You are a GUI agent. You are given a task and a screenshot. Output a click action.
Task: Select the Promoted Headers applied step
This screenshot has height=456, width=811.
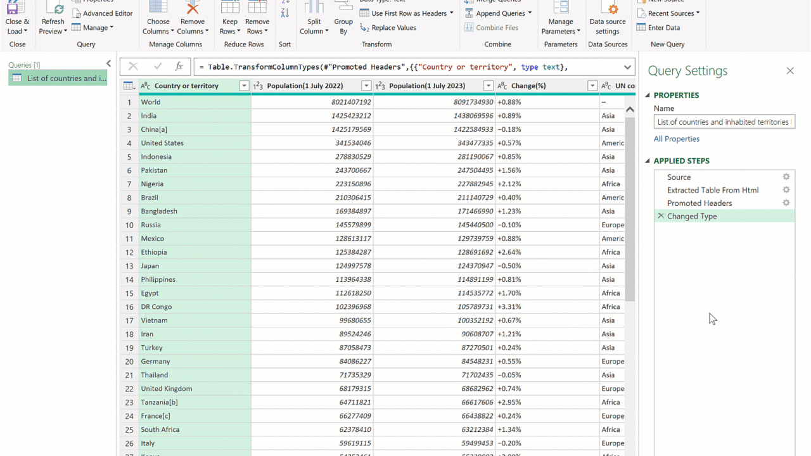coord(699,203)
